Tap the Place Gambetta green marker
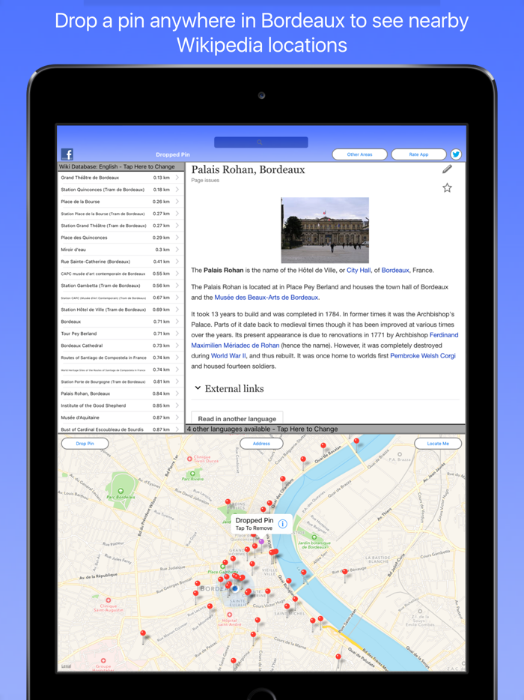Image resolution: width=524 pixels, height=700 pixels. tap(222, 567)
